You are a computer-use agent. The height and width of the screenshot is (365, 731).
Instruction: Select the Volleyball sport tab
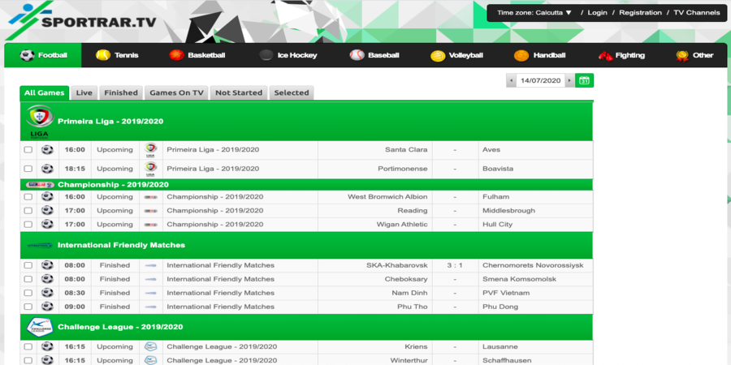coord(456,55)
